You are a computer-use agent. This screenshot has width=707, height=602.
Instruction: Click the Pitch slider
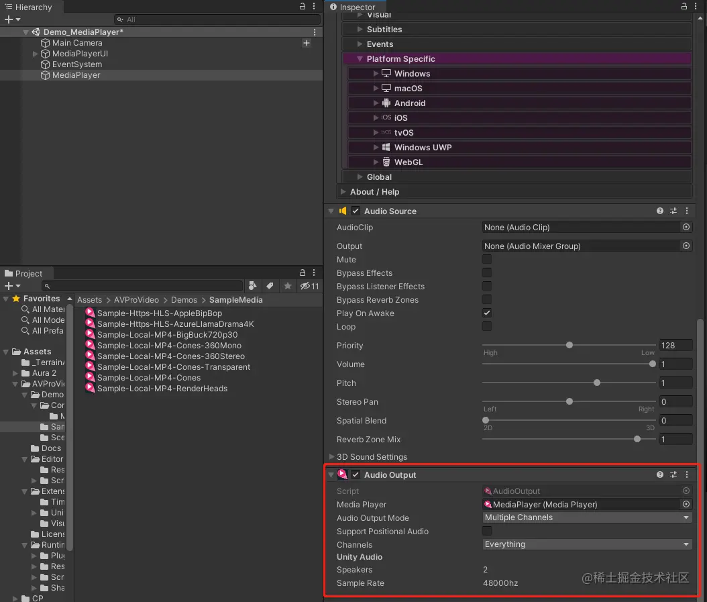[x=569, y=383]
